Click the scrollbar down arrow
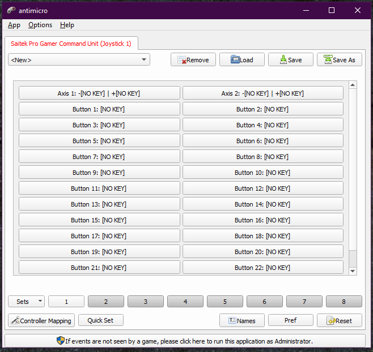 [x=353, y=271]
